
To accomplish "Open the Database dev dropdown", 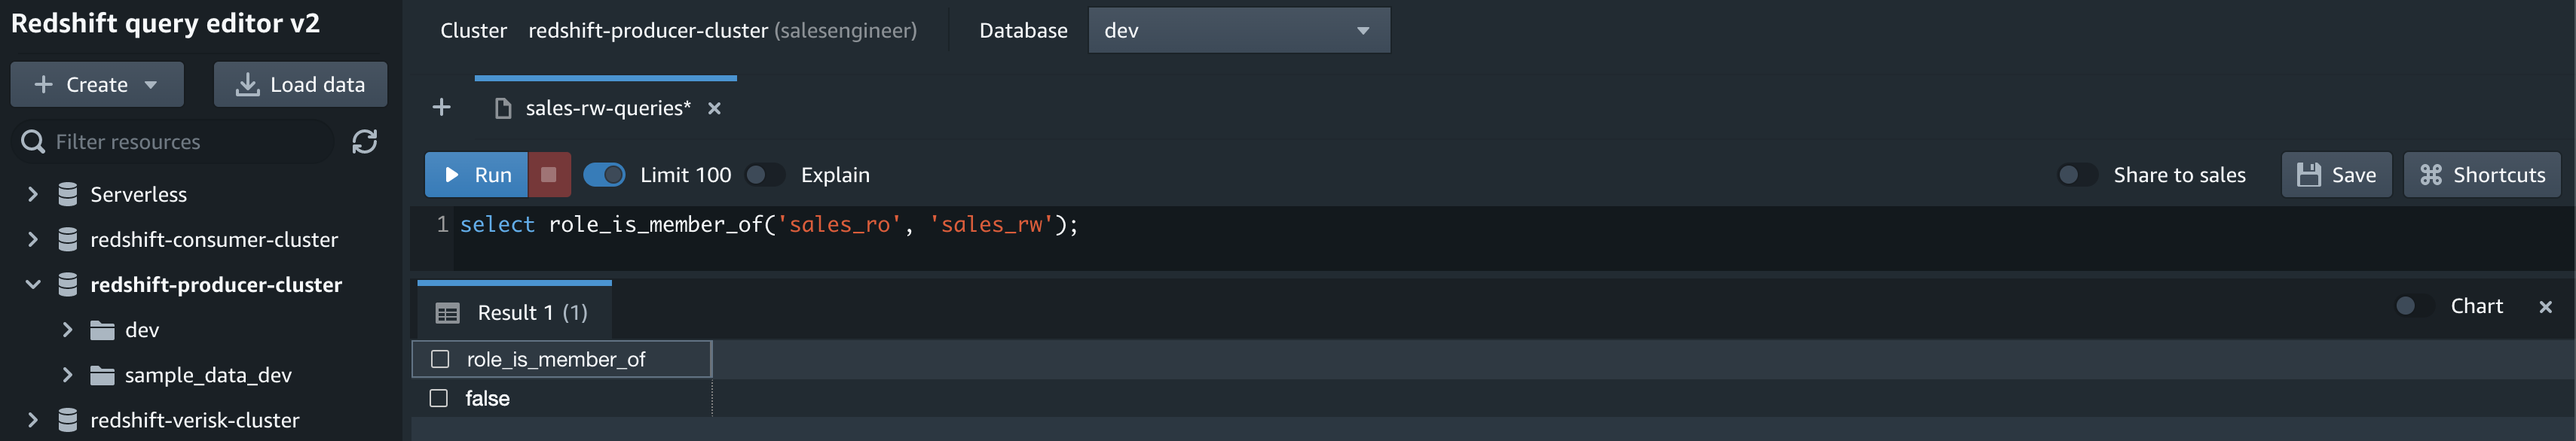I will point(1238,31).
